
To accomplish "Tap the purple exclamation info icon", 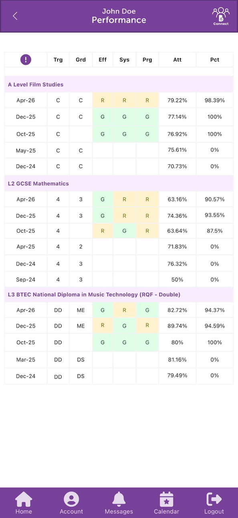I will tap(26, 60).
